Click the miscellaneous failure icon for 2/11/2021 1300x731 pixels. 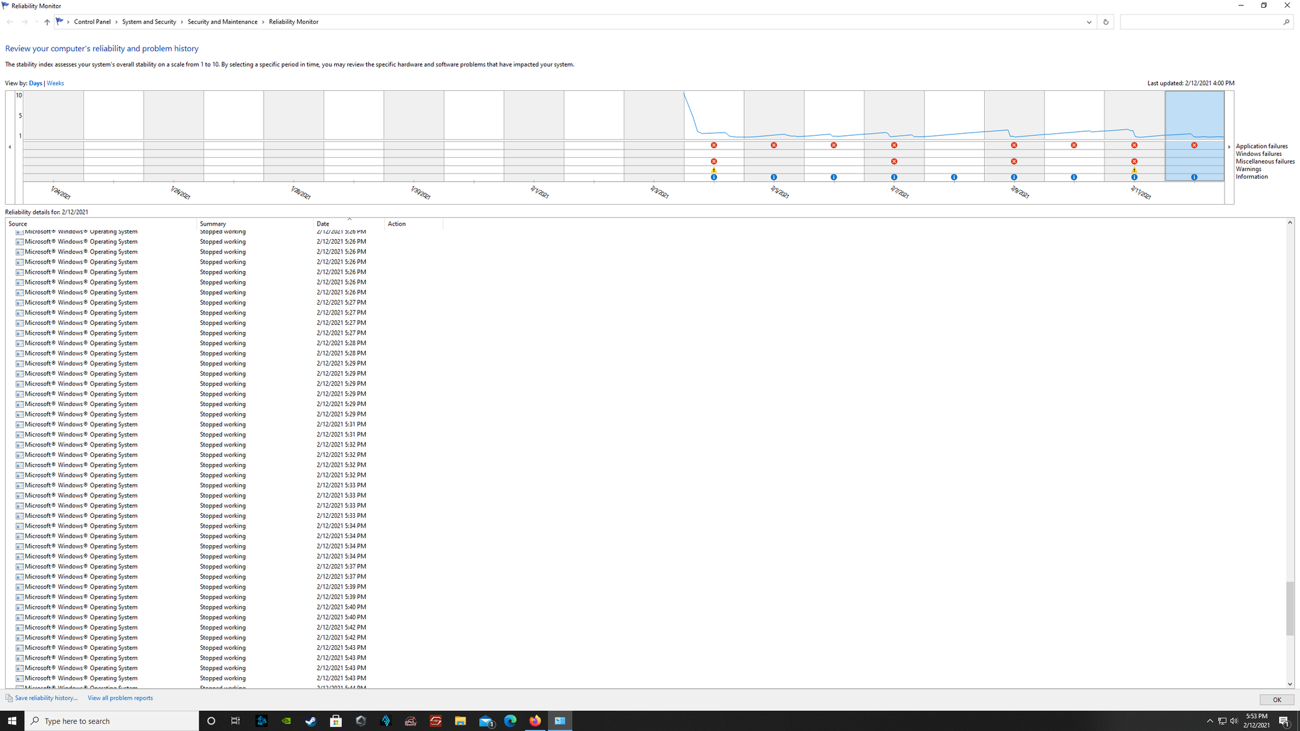(1134, 161)
